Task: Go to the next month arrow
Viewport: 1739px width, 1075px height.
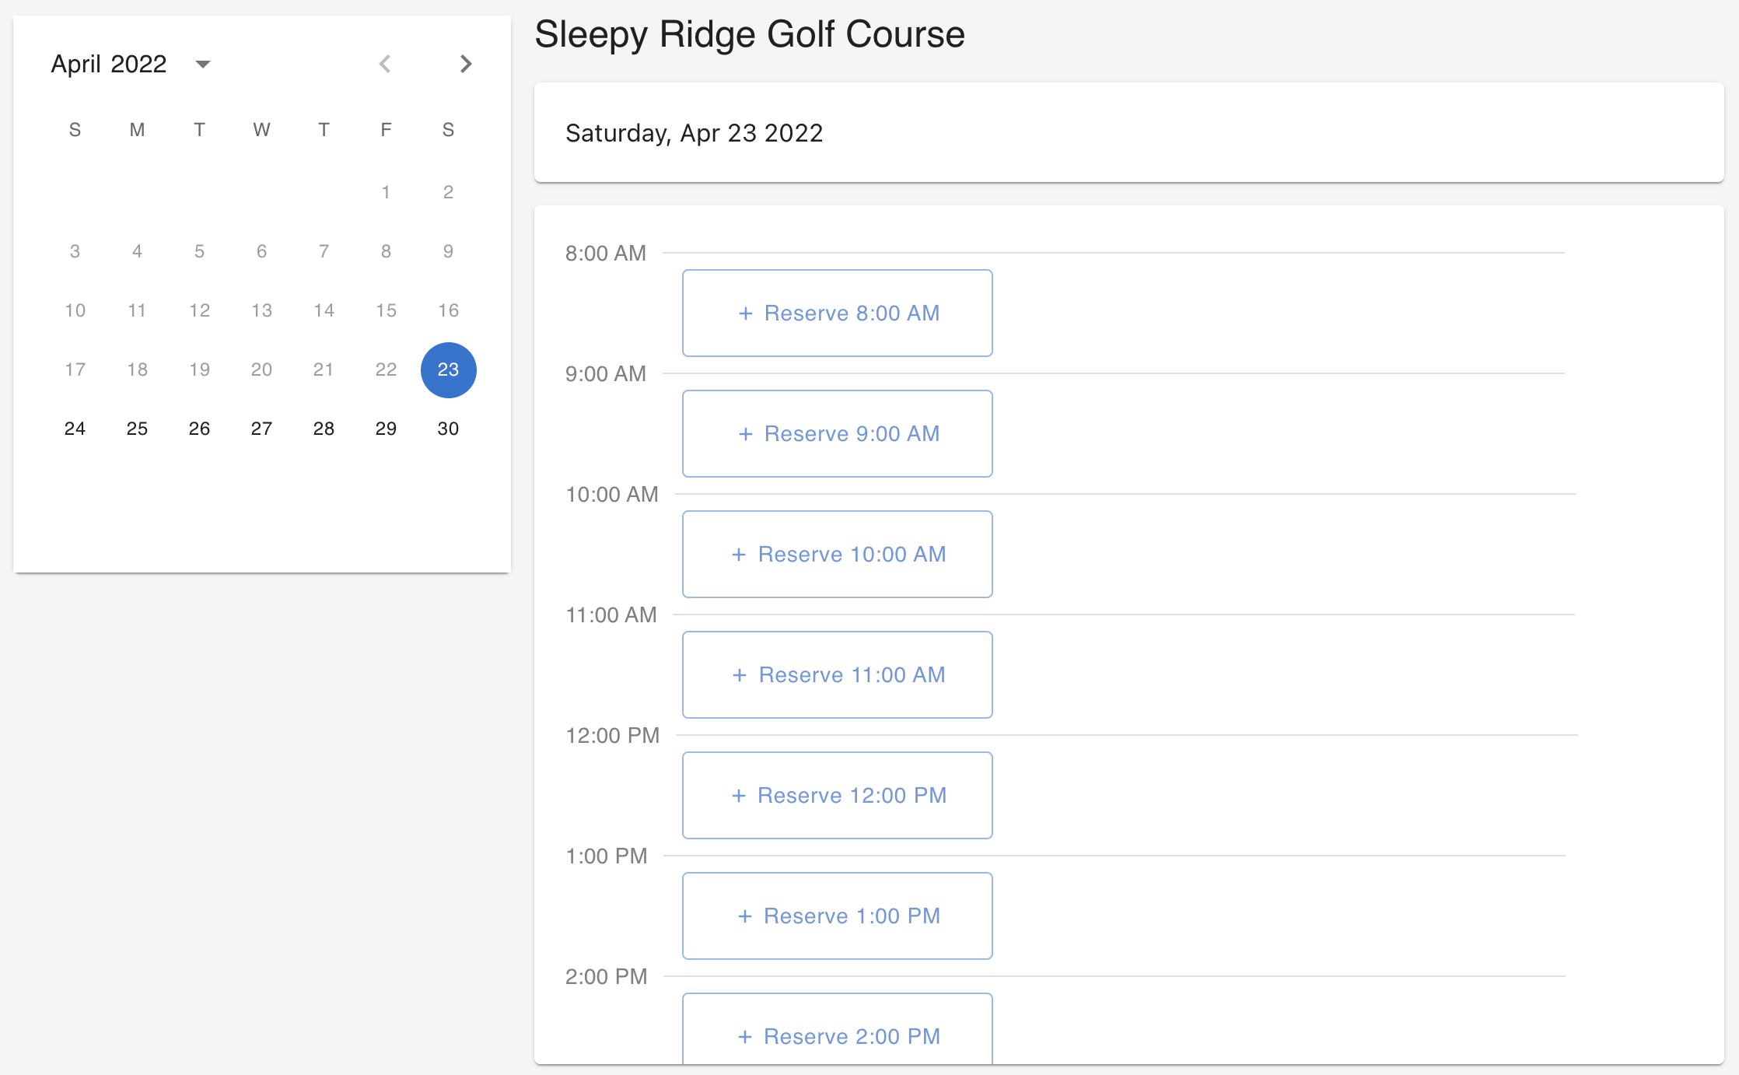Action: (x=465, y=64)
